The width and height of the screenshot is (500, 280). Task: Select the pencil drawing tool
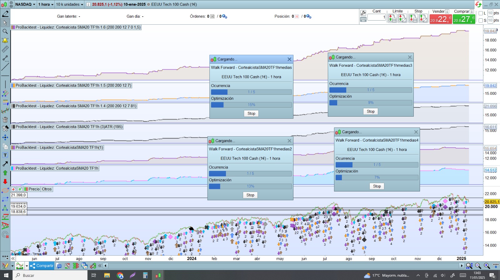(x=5, y=14)
